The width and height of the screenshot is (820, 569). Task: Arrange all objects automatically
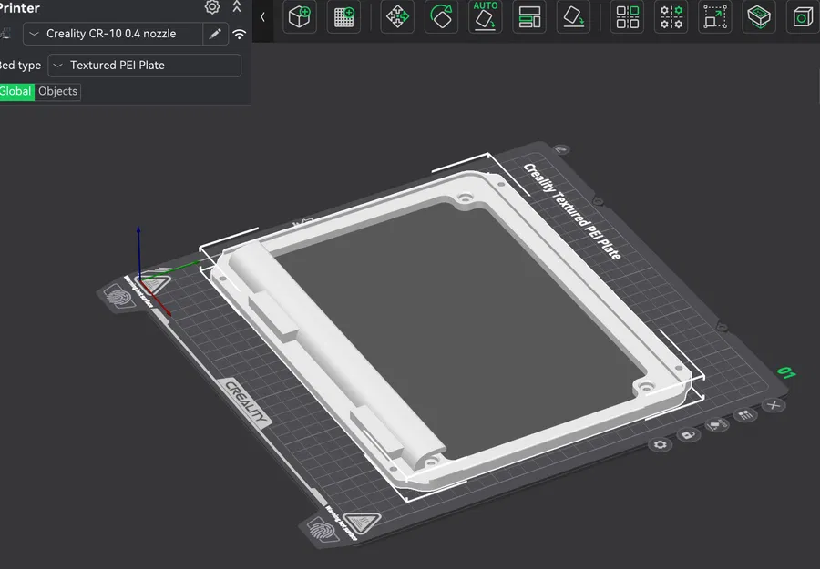[x=396, y=17]
